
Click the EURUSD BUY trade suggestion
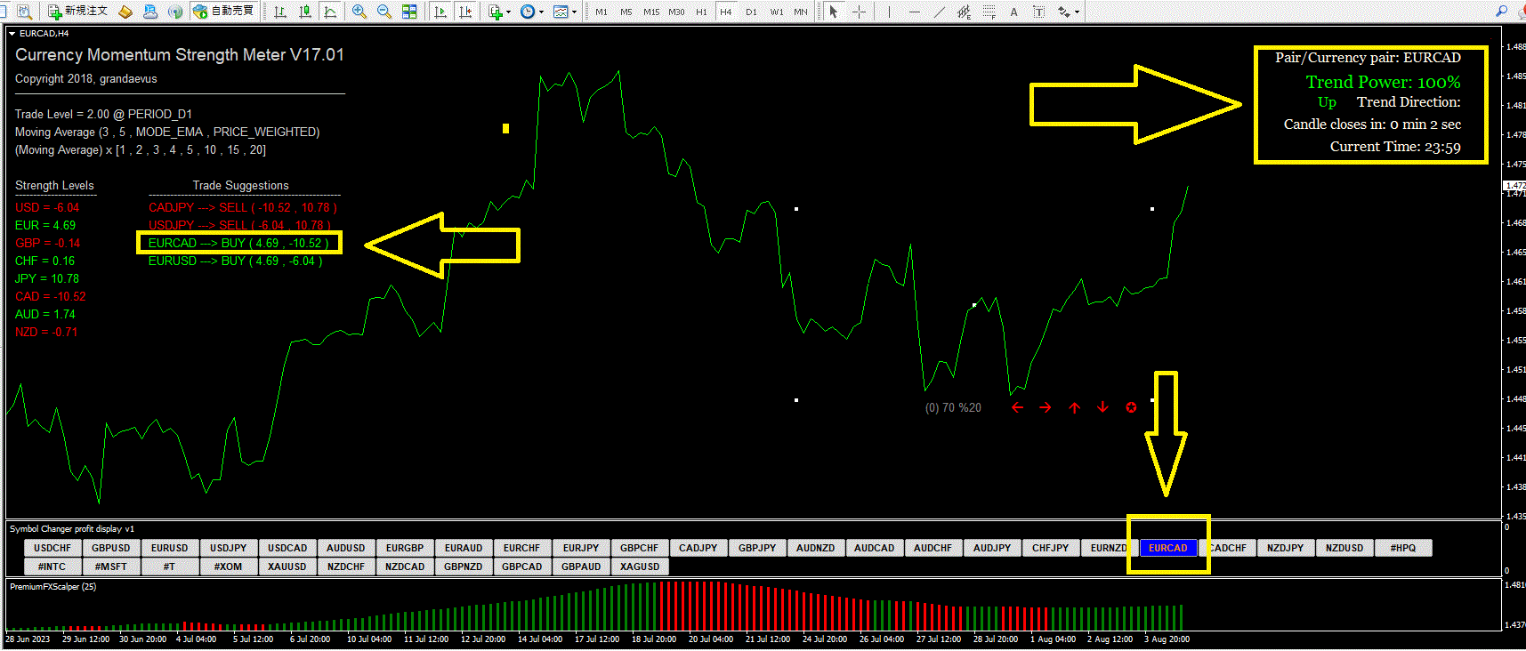[x=236, y=261]
